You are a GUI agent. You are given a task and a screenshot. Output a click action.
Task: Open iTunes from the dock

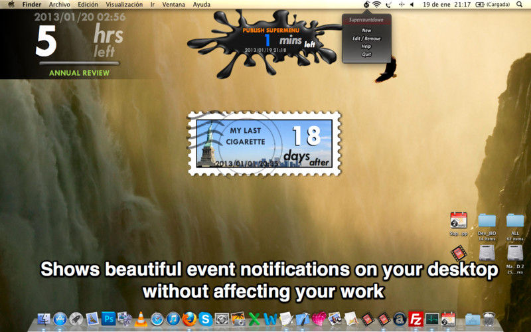click(x=173, y=319)
